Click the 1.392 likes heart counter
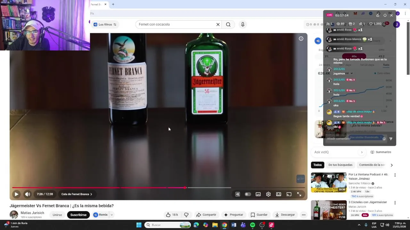This screenshot has height=230, width=410. point(375,24)
